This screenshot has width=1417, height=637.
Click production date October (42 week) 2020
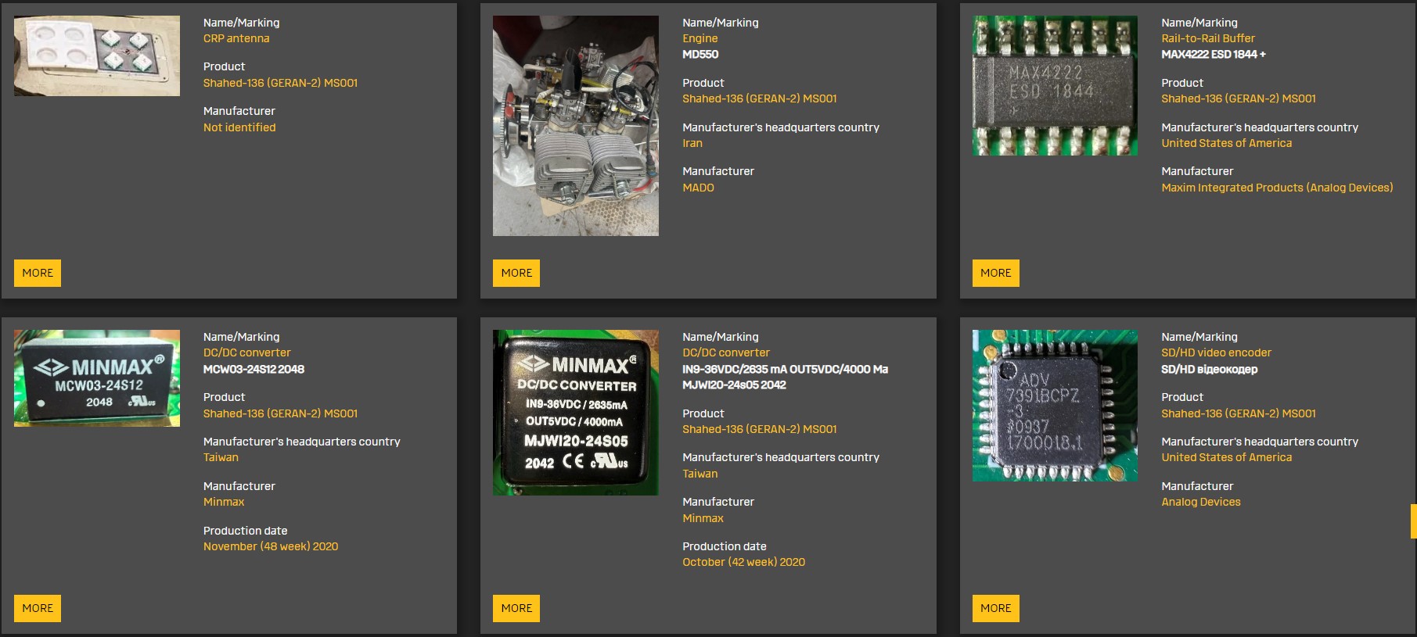tap(743, 562)
